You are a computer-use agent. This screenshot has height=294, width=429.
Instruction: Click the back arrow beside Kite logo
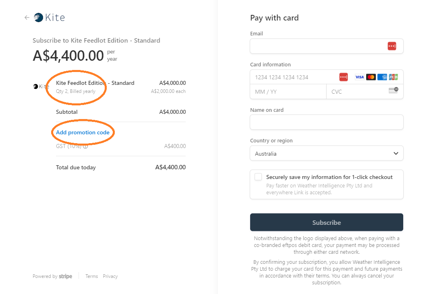(27, 17)
